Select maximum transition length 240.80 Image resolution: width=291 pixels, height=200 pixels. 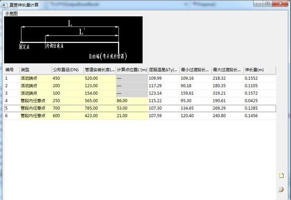point(219,115)
